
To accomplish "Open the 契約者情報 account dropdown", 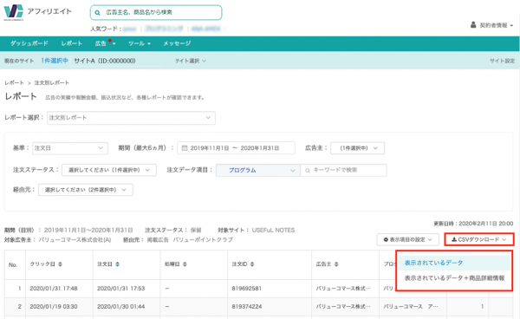I will coord(491,25).
